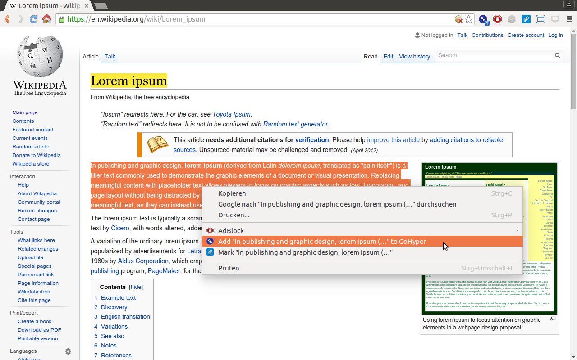Click the Wikipedia search field
Image resolution: width=577 pixels, height=360 pixels.
[495, 55]
